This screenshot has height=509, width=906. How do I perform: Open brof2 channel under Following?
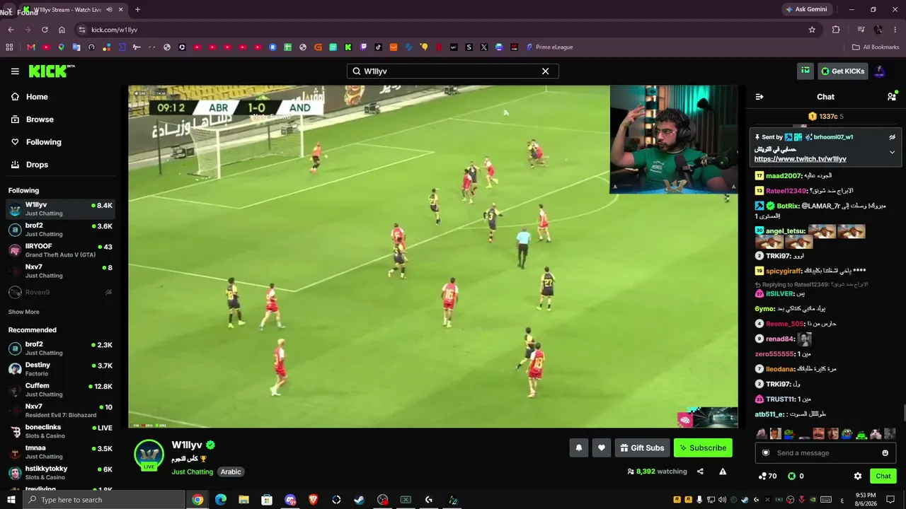coord(61,230)
